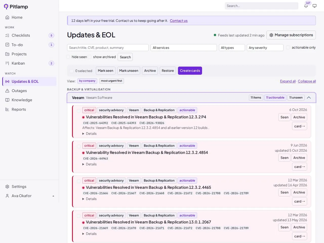Click the Mark seen button
The image size is (324, 243).
[106, 71]
